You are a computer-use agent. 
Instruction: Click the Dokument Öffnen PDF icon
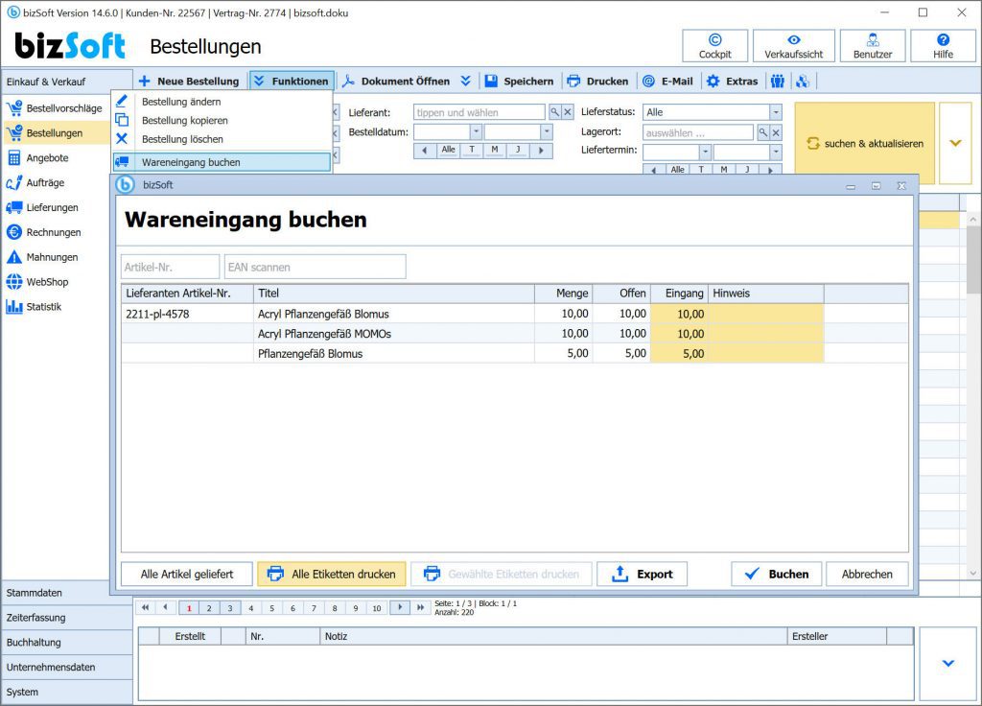tap(348, 81)
